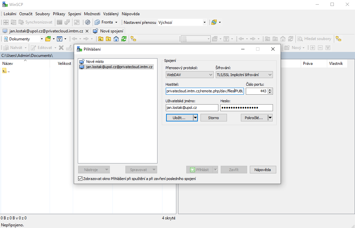Click the Nápověda button in login dialog

coord(263,169)
